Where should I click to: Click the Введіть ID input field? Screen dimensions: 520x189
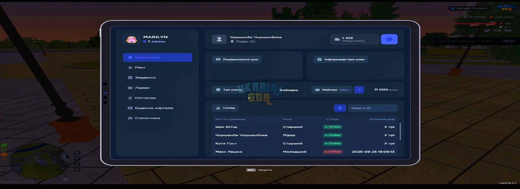(x=373, y=108)
